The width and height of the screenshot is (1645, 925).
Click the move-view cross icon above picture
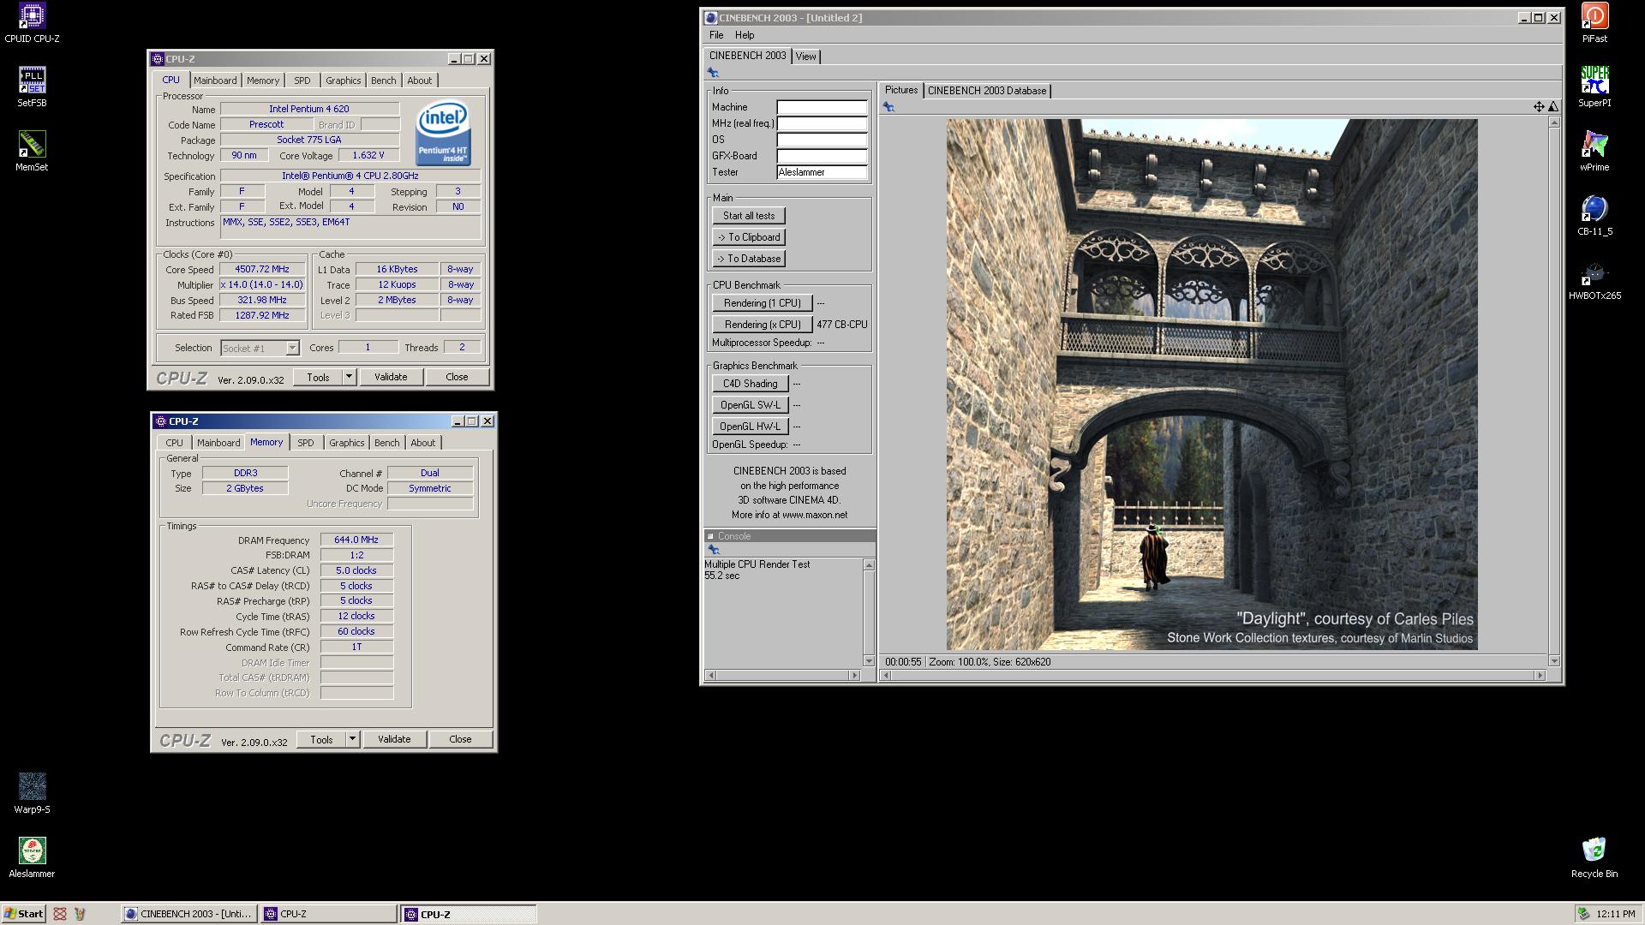1539,106
